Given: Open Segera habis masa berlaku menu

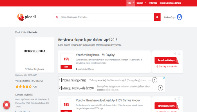Looking at the screenshot, I should (x=170, y=3).
